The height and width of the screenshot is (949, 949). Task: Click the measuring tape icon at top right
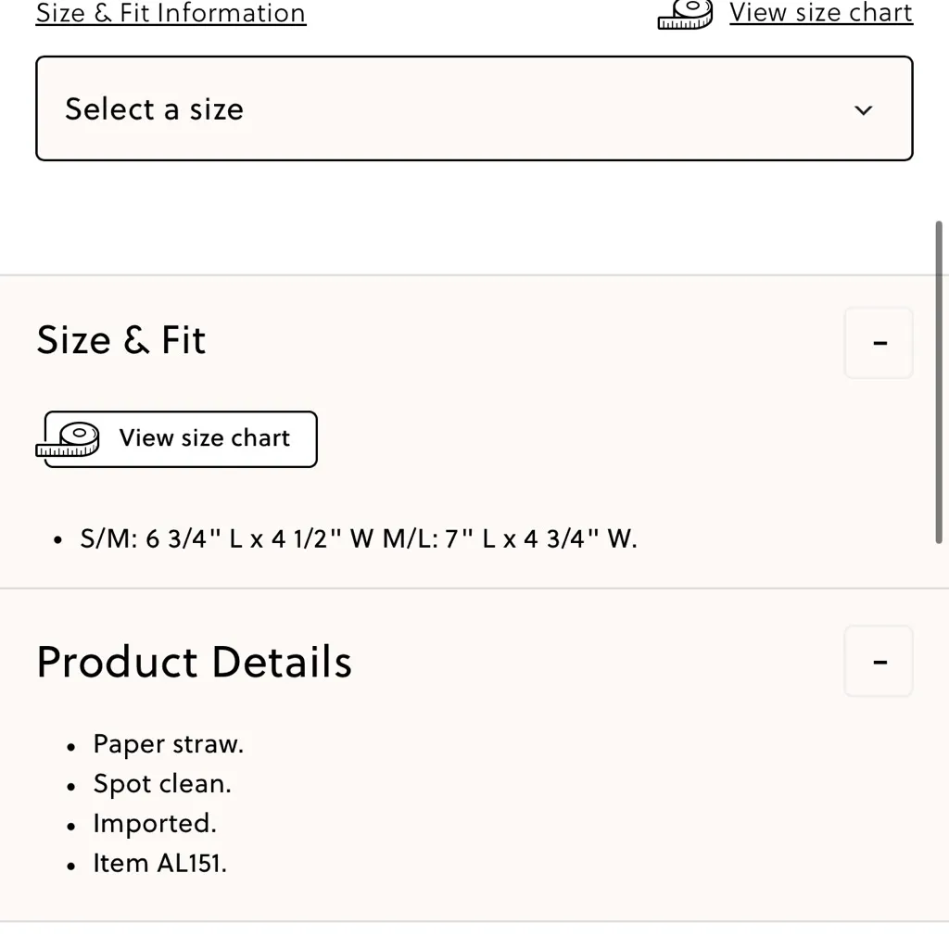pyautogui.click(x=684, y=15)
